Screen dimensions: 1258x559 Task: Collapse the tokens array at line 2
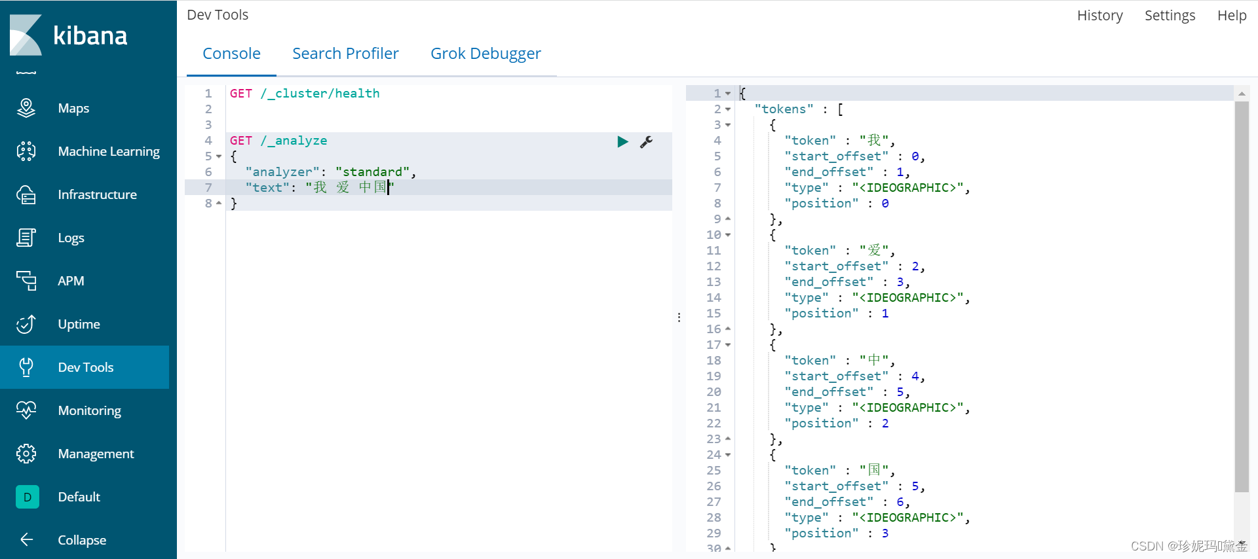pos(728,109)
